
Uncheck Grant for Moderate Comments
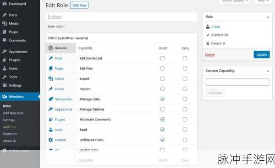click(163, 120)
